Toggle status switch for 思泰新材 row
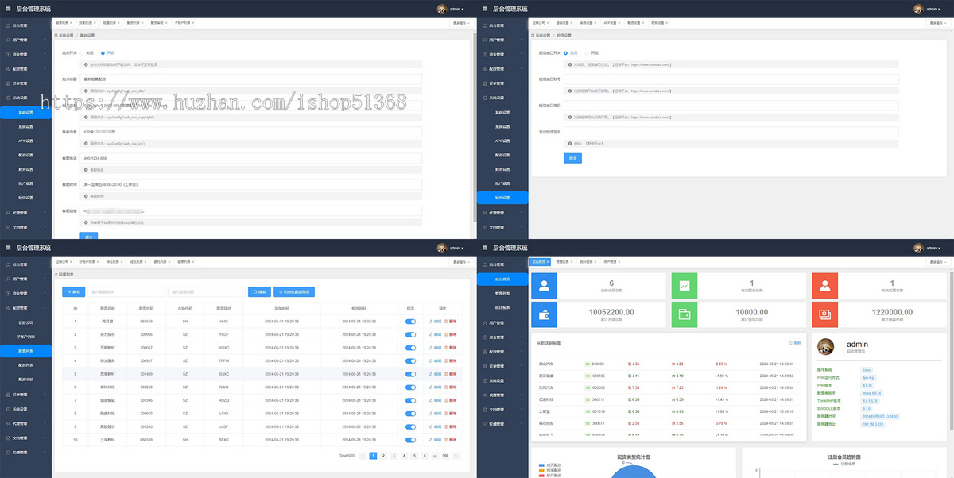The height and width of the screenshot is (478, 954). point(410,373)
